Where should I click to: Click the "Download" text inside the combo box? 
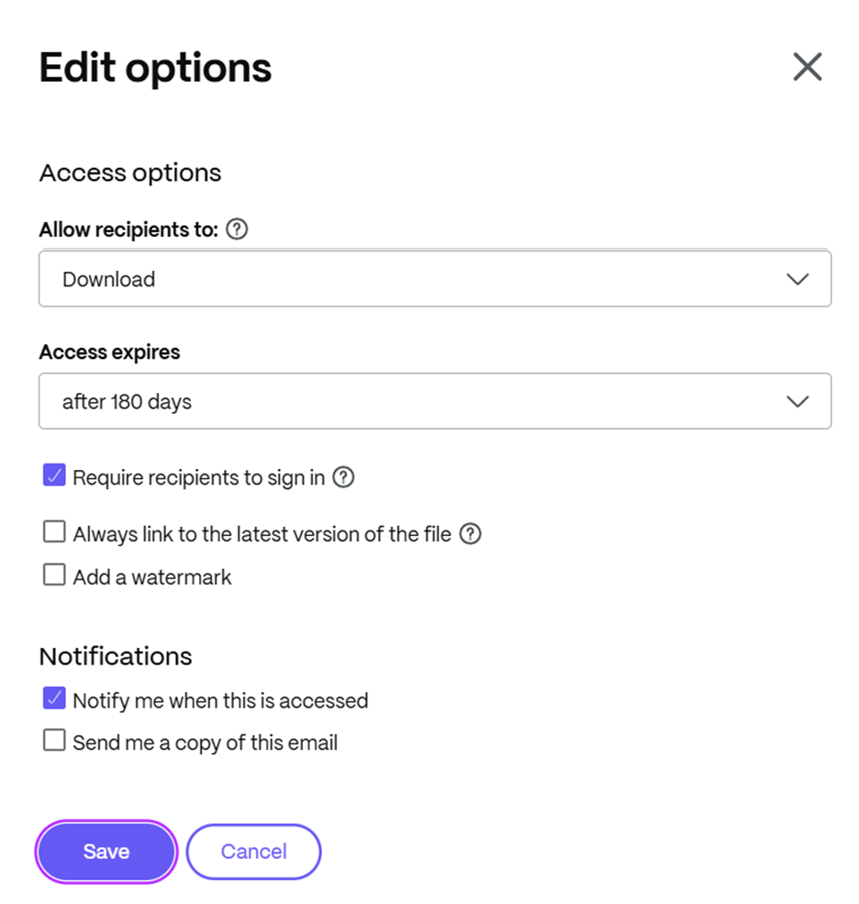pyautogui.click(x=108, y=278)
